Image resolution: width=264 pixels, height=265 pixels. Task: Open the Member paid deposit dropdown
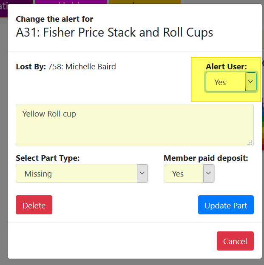tap(184, 174)
